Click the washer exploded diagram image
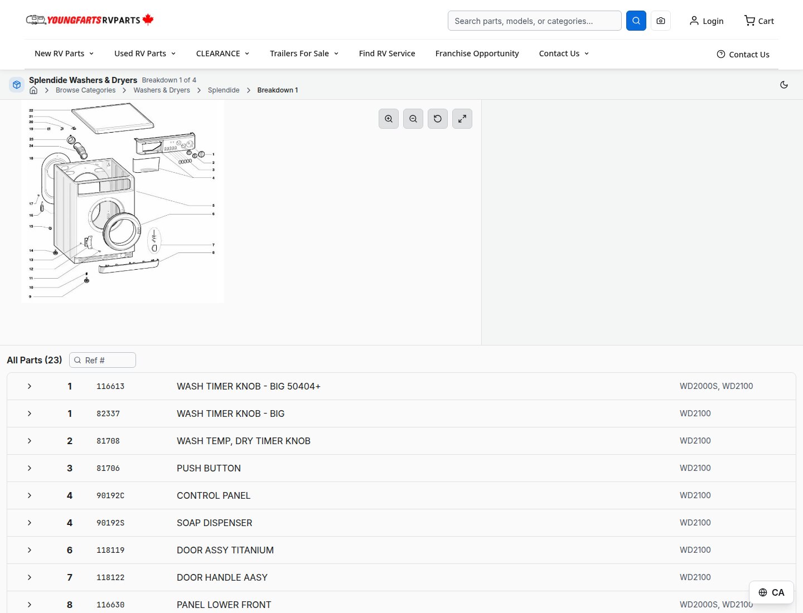Image resolution: width=803 pixels, height=613 pixels. pyautogui.click(x=123, y=202)
